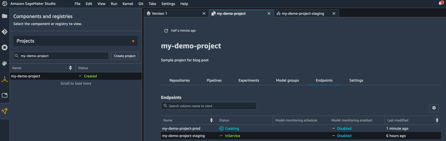The width and height of the screenshot is (446, 141).
Task: Open the File menu
Action: coord(78,4)
